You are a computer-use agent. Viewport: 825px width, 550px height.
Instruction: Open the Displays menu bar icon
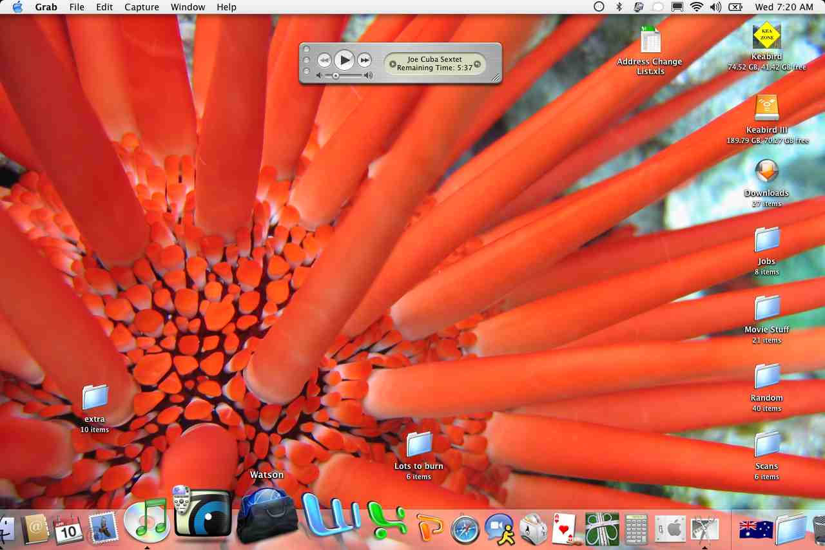click(x=677, y=7)
